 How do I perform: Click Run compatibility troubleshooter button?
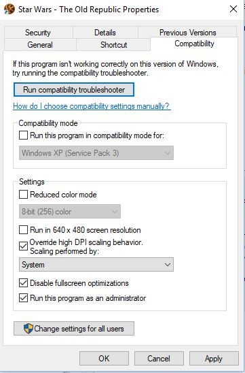coord(74,90)
